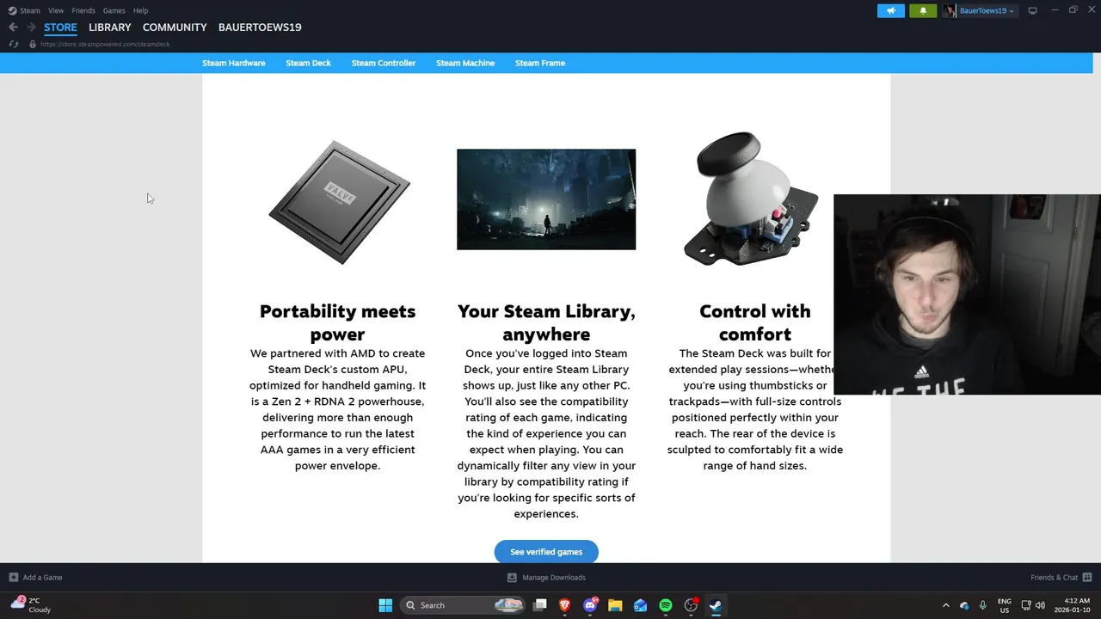This screenshot has width=1101, height=619.
Task: Open the Steam Deck nav link
Action: click(308, 63)
